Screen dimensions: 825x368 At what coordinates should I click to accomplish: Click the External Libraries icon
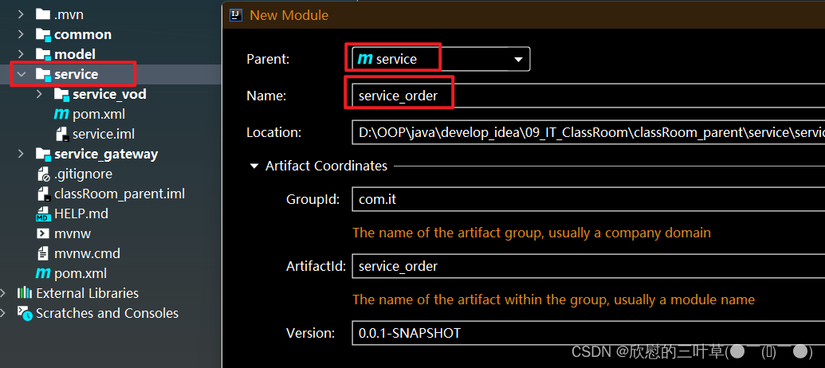[x=25, y=293]
